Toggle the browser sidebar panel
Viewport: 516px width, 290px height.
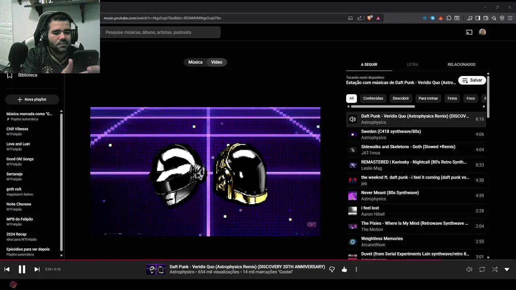[x=478, y=18]
